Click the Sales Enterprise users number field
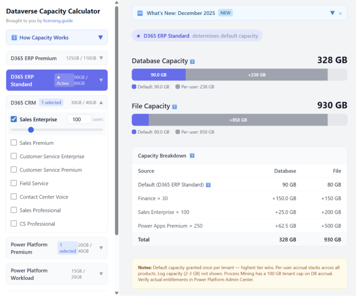This screenshot has height=296, width=356. (79, 120)
